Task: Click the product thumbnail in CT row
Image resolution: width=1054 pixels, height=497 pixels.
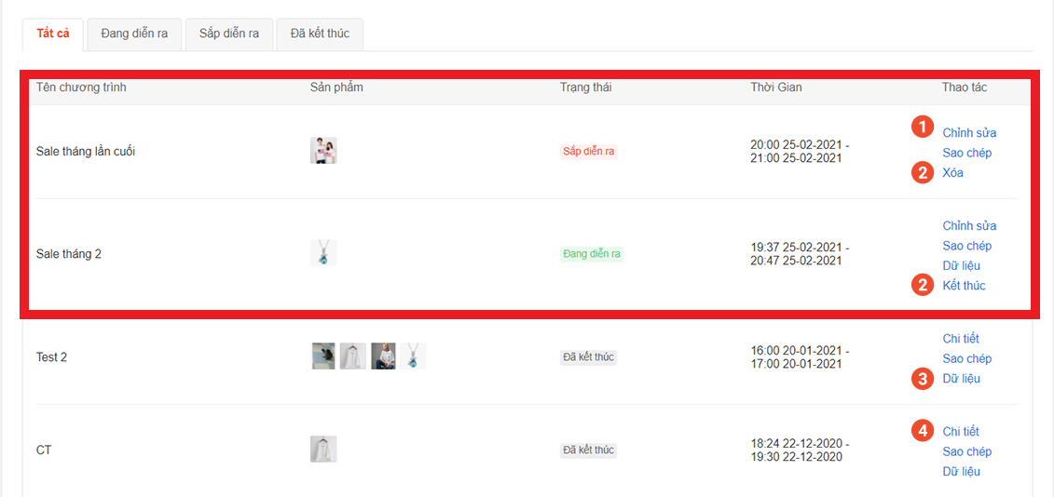Action: [x=323, y=450]
